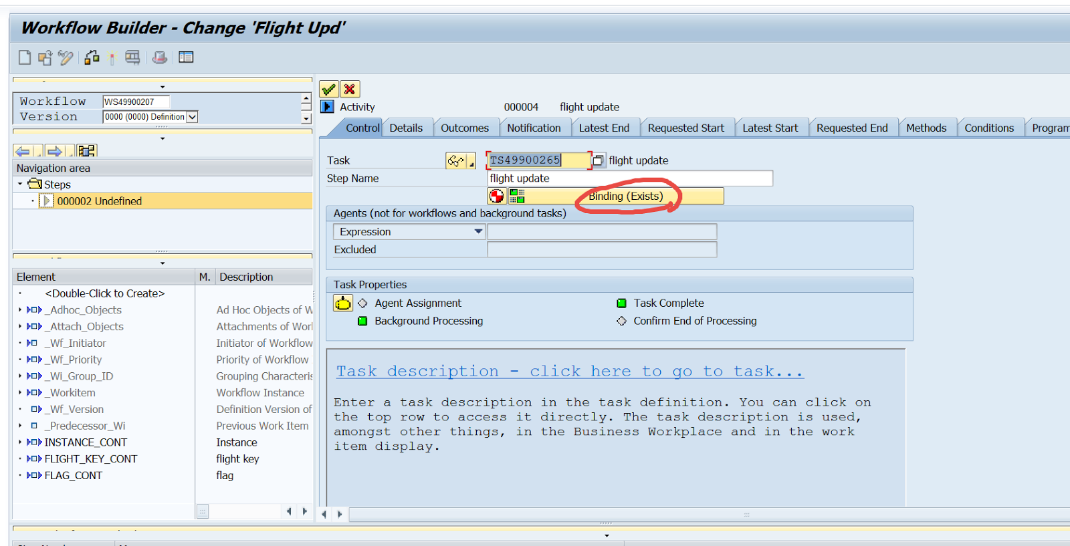Viewport: 1070px width, 546px height.
Task: Click the copy icon beside task TS49900265
Action: coord(599,160)
